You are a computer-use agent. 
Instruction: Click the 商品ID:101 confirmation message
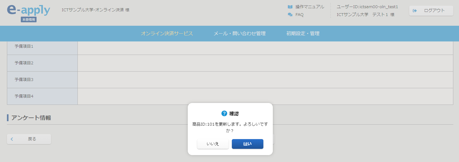(x=230, y=127)
